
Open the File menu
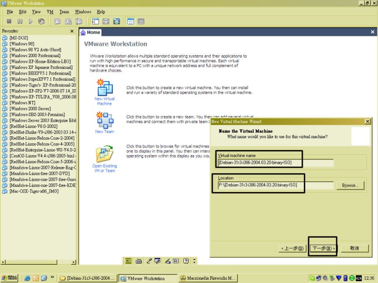10,12
